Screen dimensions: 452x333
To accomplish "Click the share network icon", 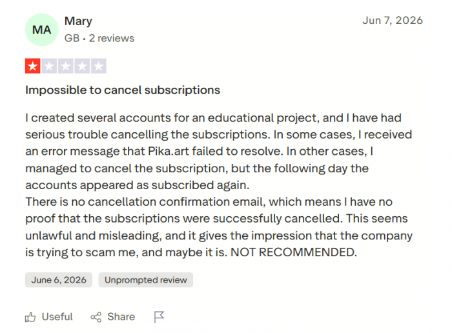I will [x=96, y=317].
